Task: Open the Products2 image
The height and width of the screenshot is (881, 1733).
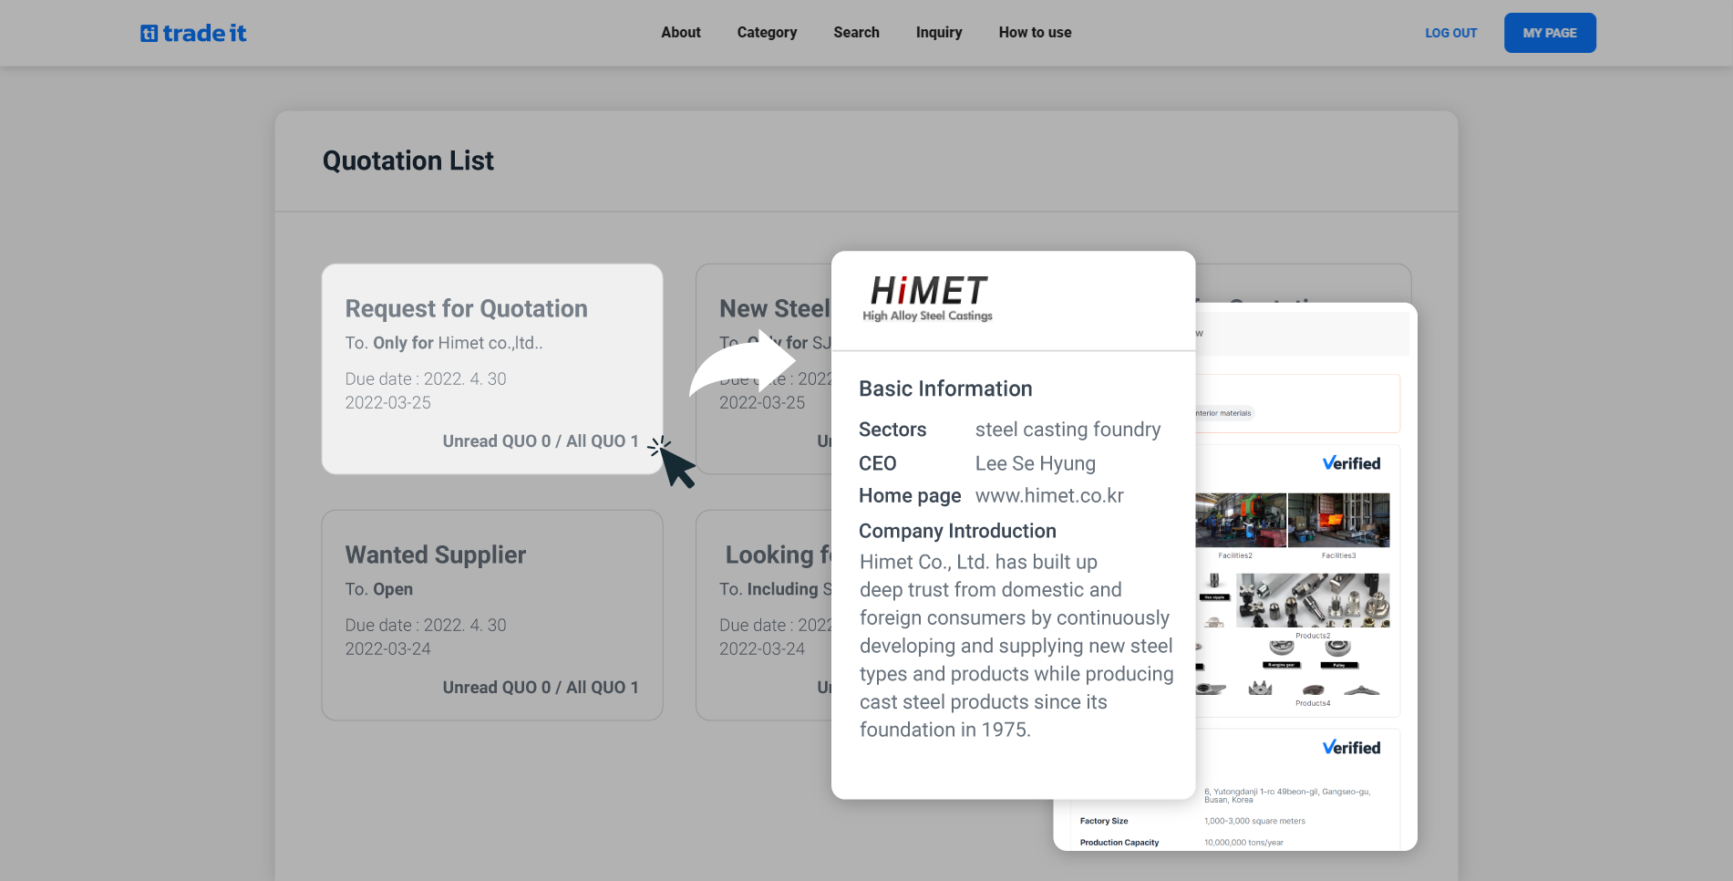Action: 1313,600
